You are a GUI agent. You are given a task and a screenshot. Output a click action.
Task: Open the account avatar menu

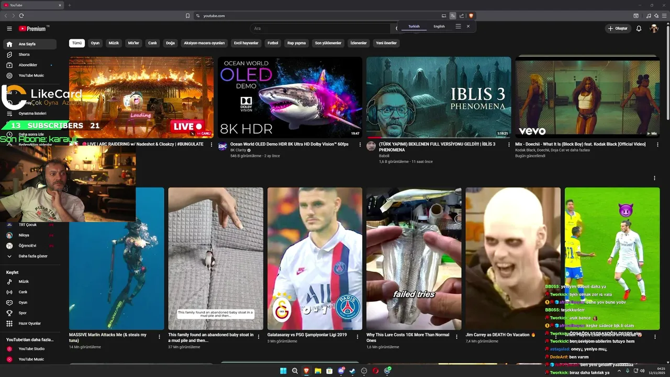pyautogui.click(x=654, y=29)
